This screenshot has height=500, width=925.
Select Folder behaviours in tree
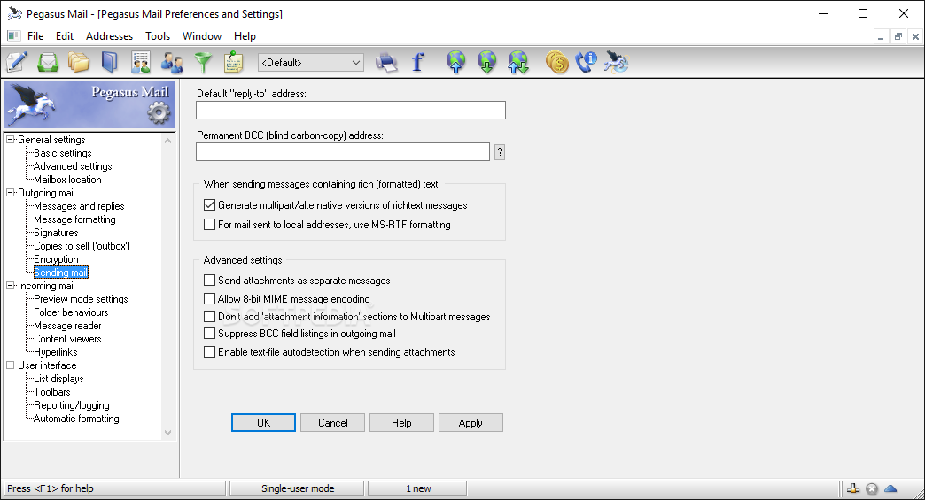(71, 312)
